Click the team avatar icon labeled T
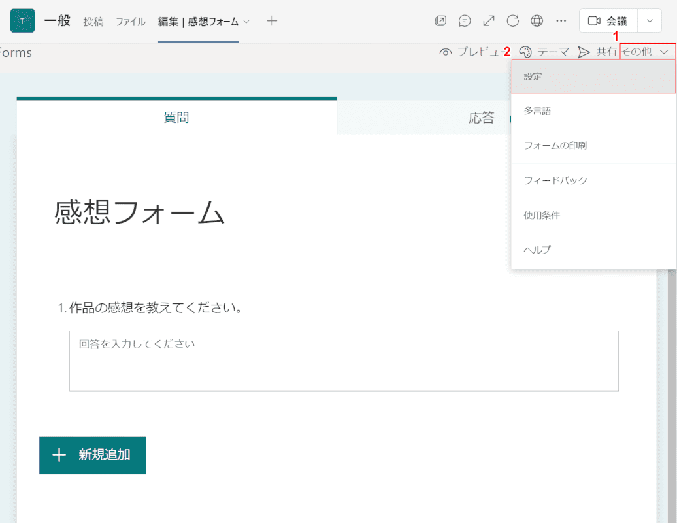The width and height of the screenshot is (677, 523). (22, 21)
